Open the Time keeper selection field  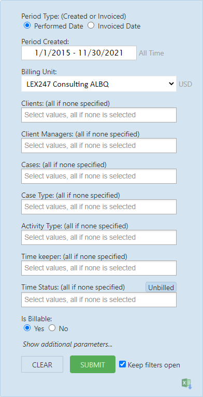coord(99,268)
